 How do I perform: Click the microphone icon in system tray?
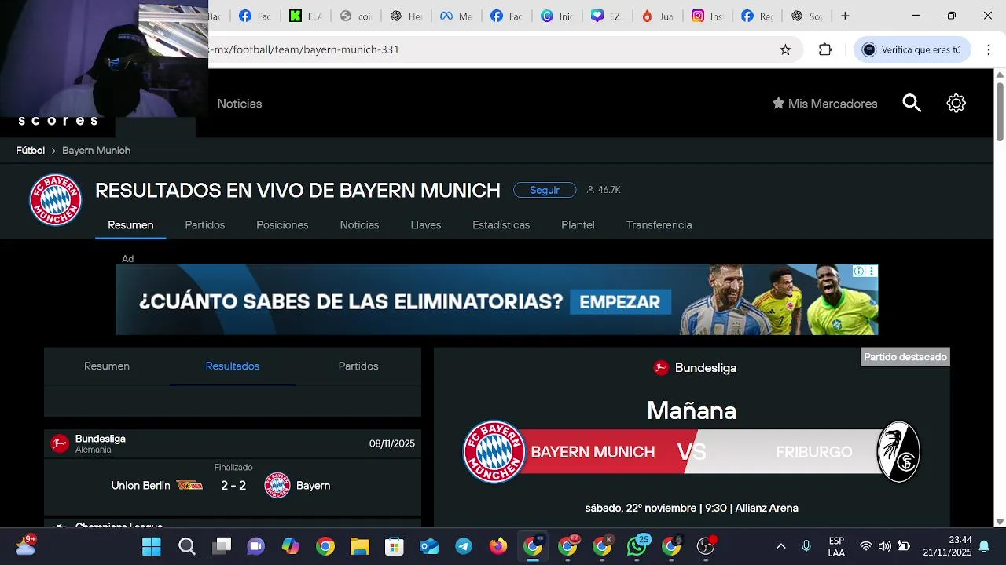pyautogui.click(x=806, y=546)
